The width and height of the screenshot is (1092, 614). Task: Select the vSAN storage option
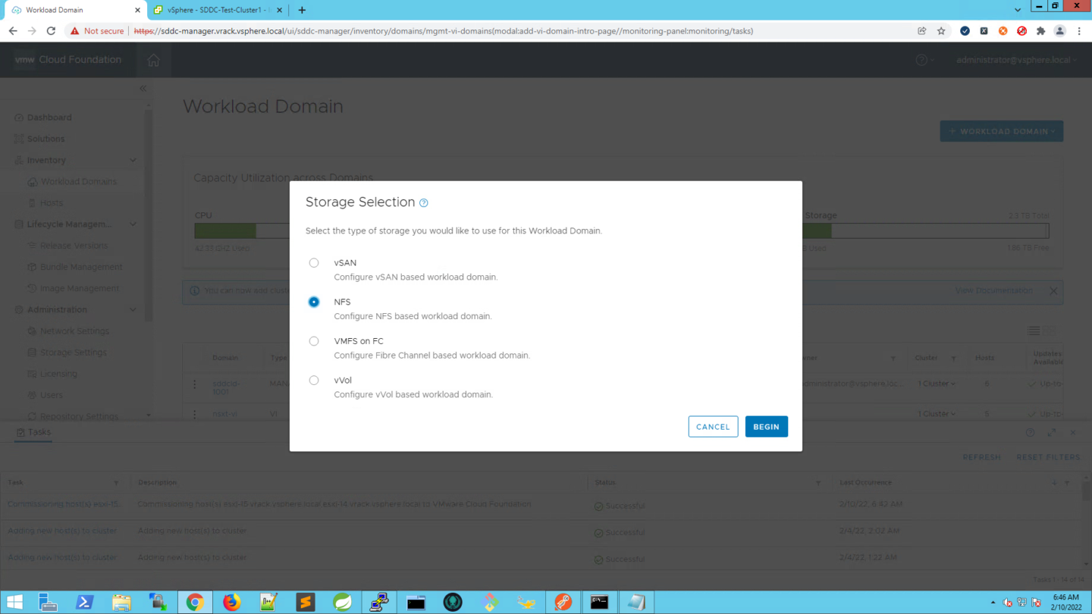[314, 263]
